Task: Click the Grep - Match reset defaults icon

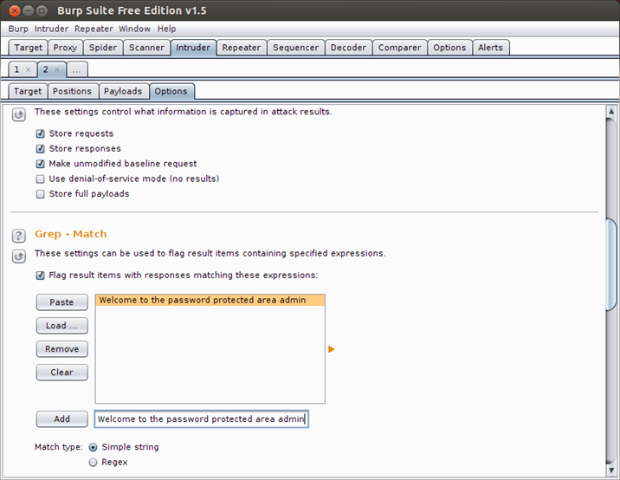Action: 18,256
